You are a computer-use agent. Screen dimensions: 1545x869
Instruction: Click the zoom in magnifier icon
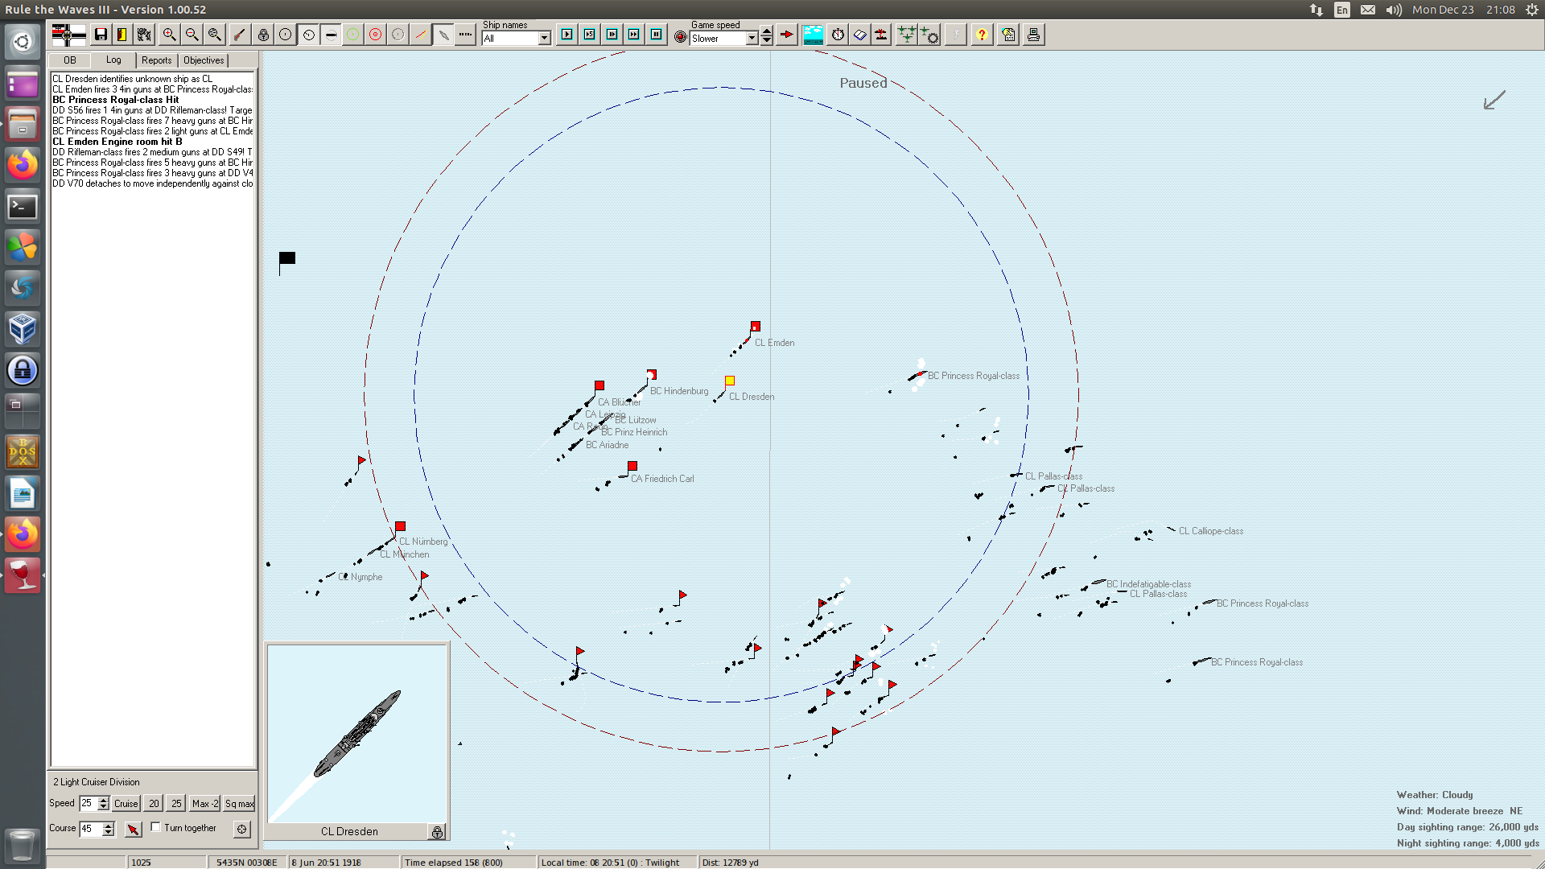click(x=169, y=35)
